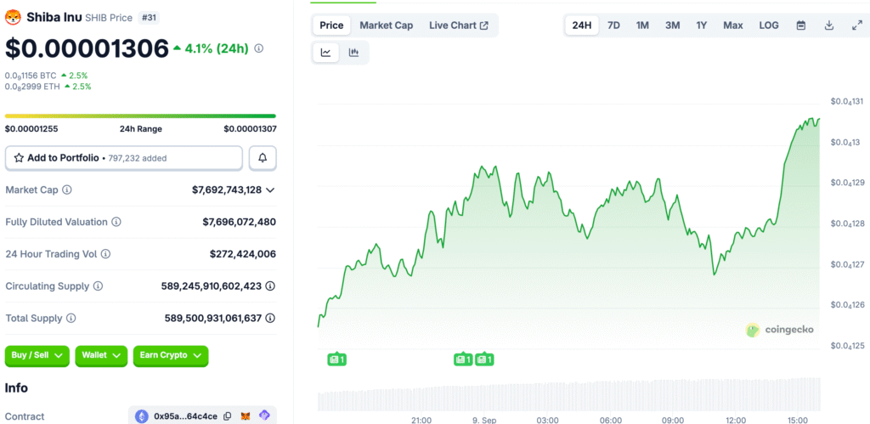Open the Wallet dropdown

pyautogui.click(x=101, y=356)
